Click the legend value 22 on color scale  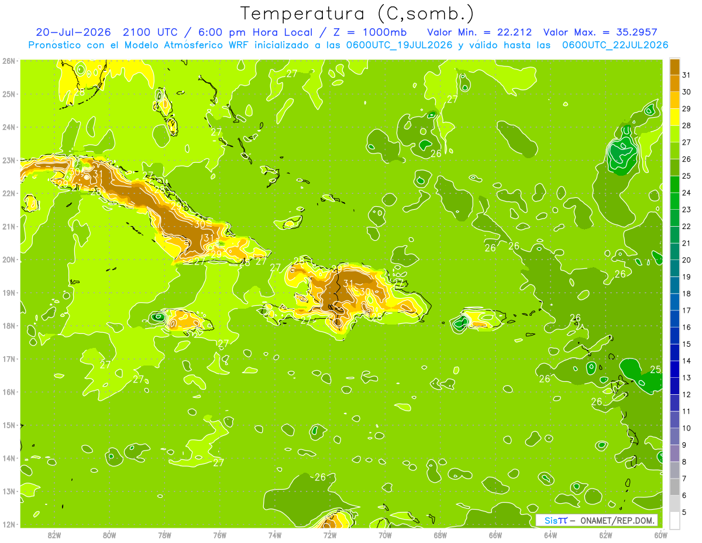pyautogui.click(x=687, y=227)
